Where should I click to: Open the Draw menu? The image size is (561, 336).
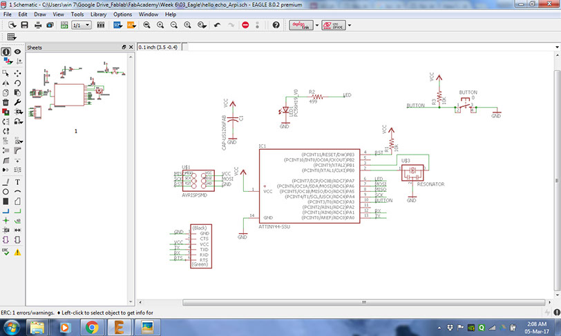(x=40, y=14)
